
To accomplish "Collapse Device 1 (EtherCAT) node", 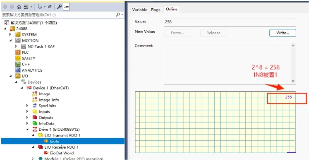I will [22, 88].
